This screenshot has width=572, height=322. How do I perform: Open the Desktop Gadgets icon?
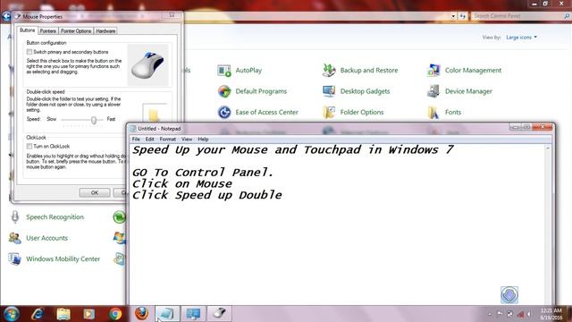click(329, 91)
